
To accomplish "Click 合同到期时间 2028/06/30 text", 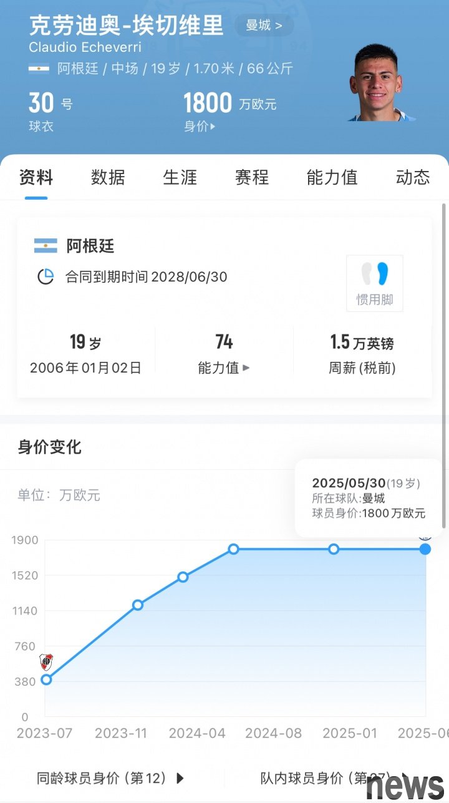I will [x=146, y=276].
